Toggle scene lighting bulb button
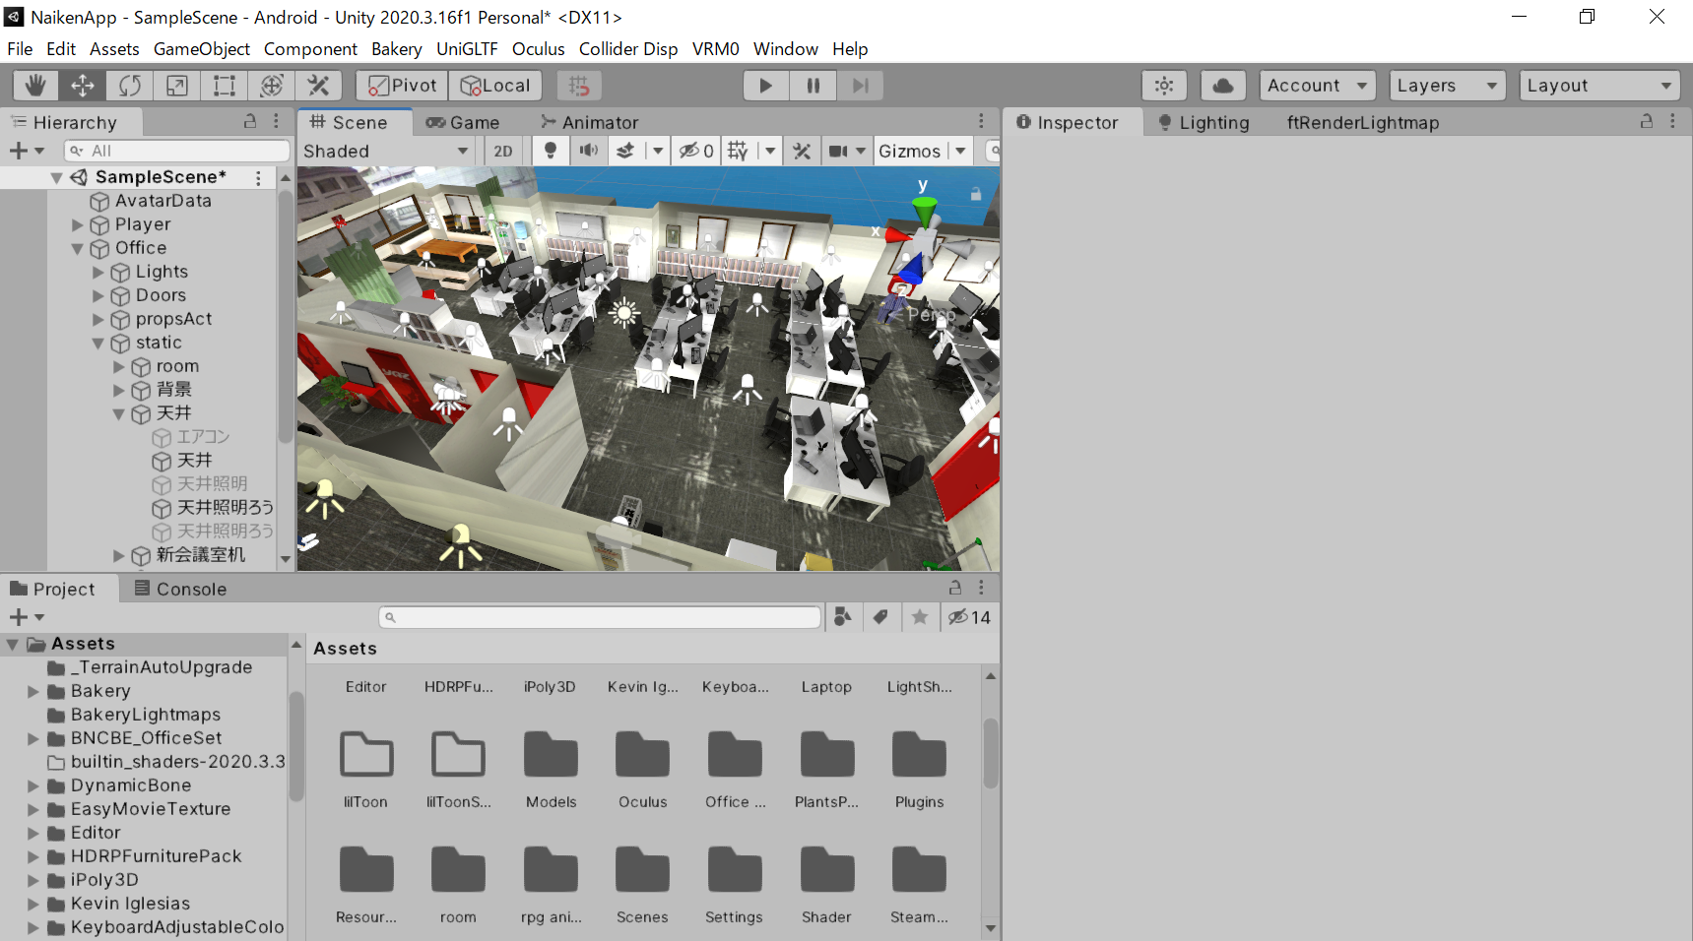The image size is (1693, 941). coord(551,151)
